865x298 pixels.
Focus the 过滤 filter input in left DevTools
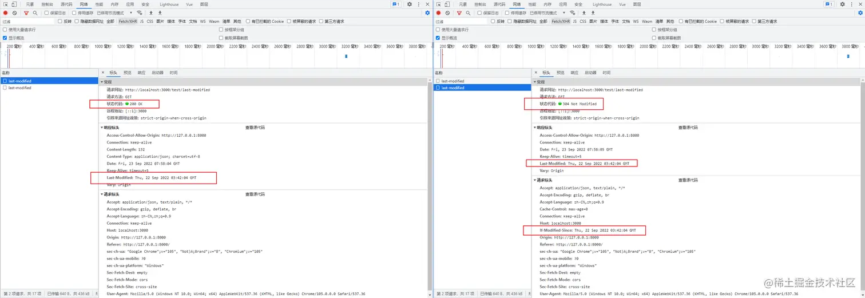click(x=28, y=21)
